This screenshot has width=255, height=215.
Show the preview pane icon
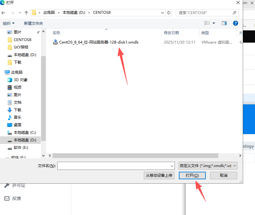[x=224, y=23]
